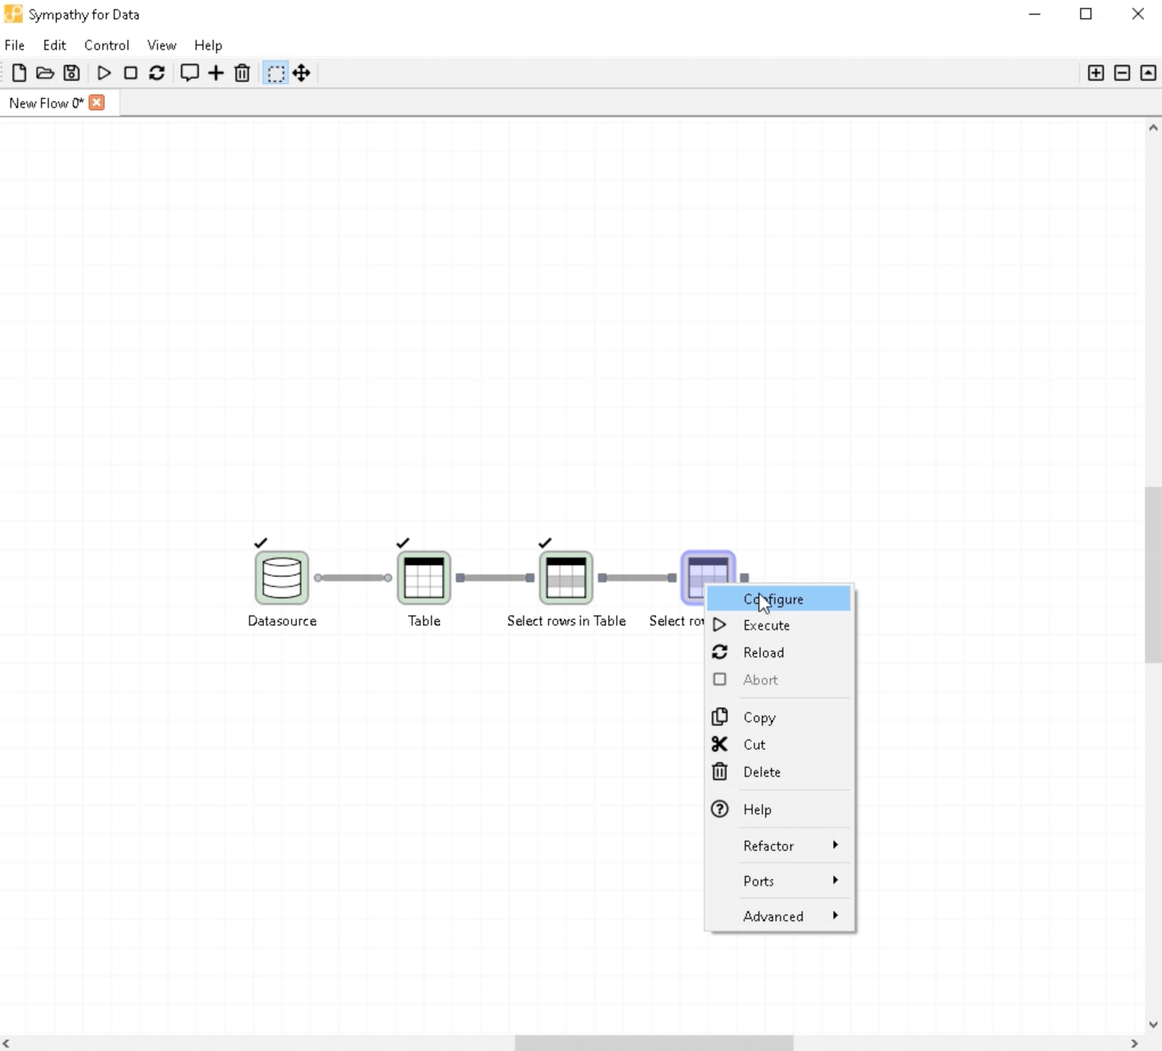Viewport: 1162px width, 1051px height.
Task: Close the New Flow 0 tab
Action: pyautogui.click(x=97, y=102)
